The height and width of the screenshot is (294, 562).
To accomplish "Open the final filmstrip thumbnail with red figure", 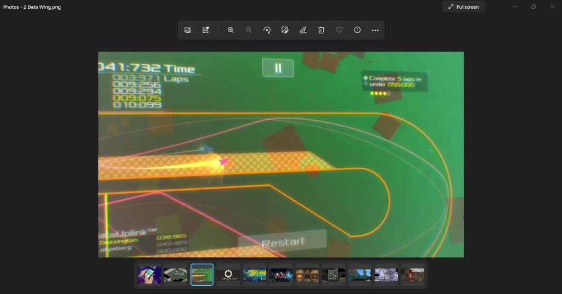I will [413, 275].
